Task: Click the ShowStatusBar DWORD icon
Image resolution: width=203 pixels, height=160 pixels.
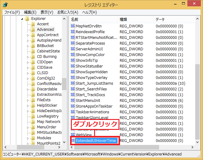Action: pos(73,66)
